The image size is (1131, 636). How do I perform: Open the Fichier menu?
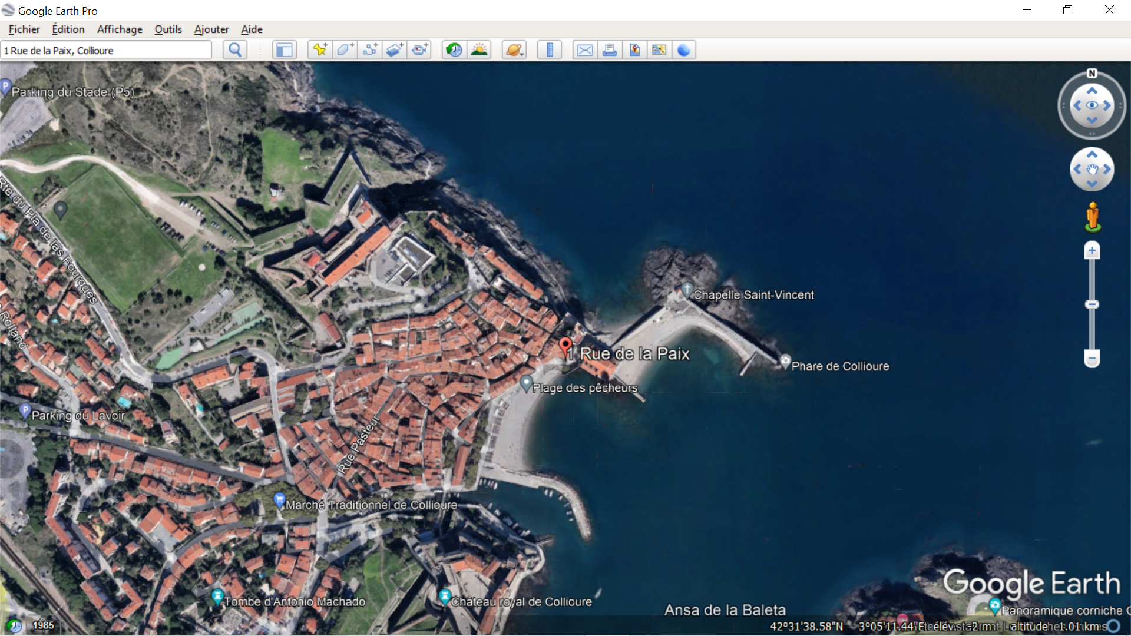[24, 29]
